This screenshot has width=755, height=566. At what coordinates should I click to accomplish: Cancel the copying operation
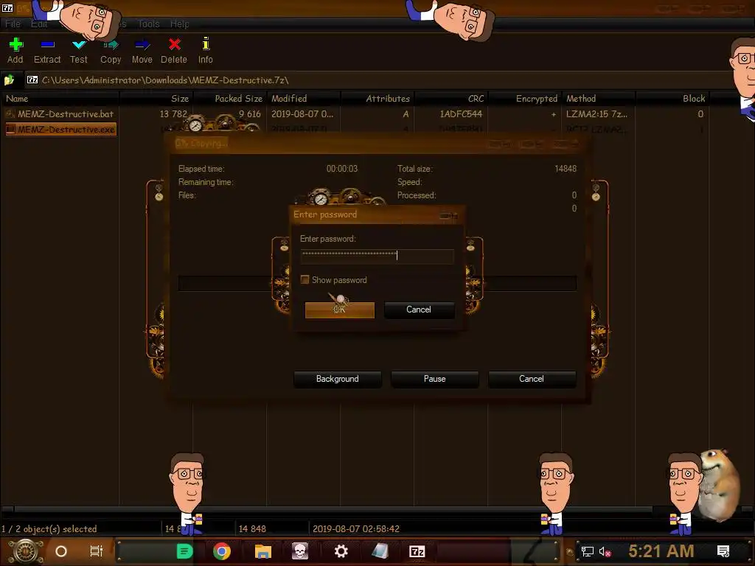click(532, 379)
